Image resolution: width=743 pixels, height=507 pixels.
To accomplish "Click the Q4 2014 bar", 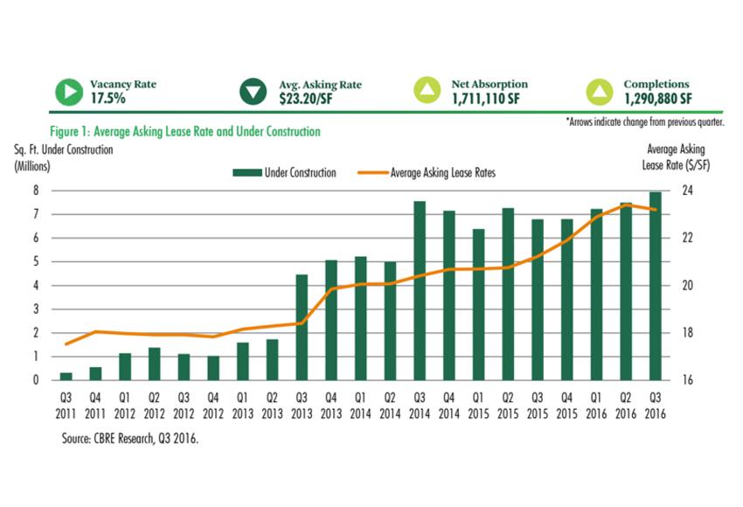I will tap(449, 295).
